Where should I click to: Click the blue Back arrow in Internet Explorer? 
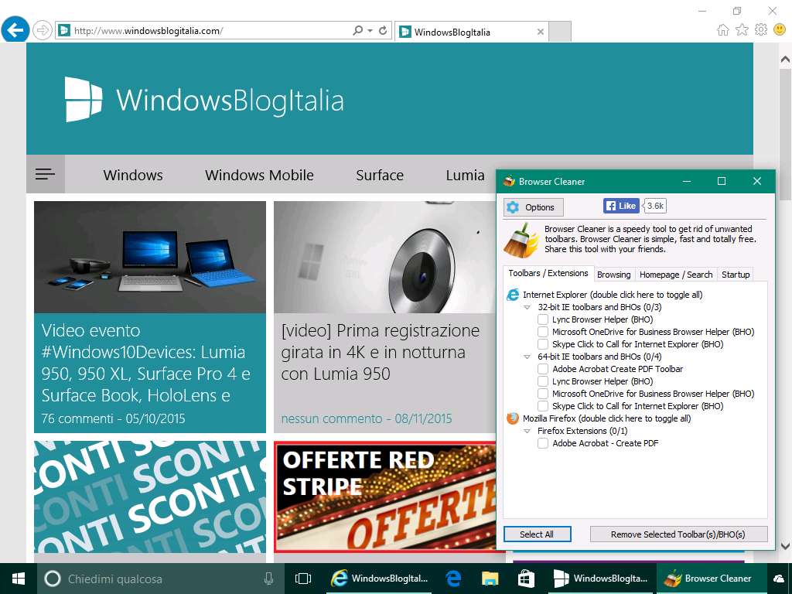click(15, 30)
